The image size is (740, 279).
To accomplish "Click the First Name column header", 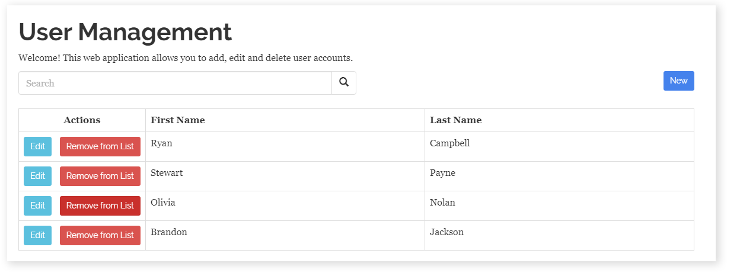I will tap(178, 120).
